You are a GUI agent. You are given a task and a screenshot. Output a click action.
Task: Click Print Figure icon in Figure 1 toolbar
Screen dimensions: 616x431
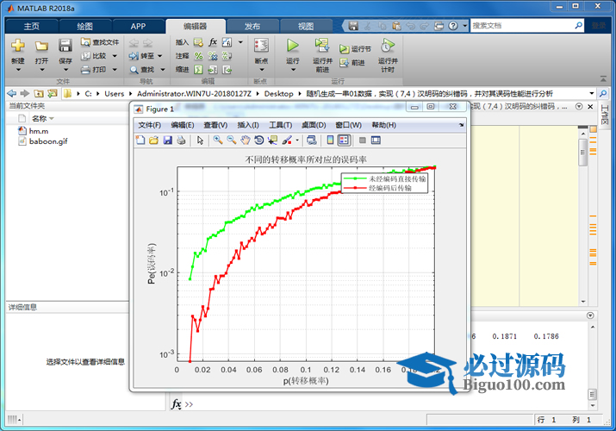pyautogui.click(x=181, y=141)
